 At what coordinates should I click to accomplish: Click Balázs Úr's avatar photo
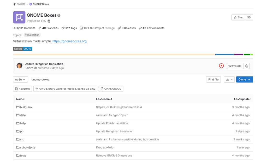tap(19, 66)
